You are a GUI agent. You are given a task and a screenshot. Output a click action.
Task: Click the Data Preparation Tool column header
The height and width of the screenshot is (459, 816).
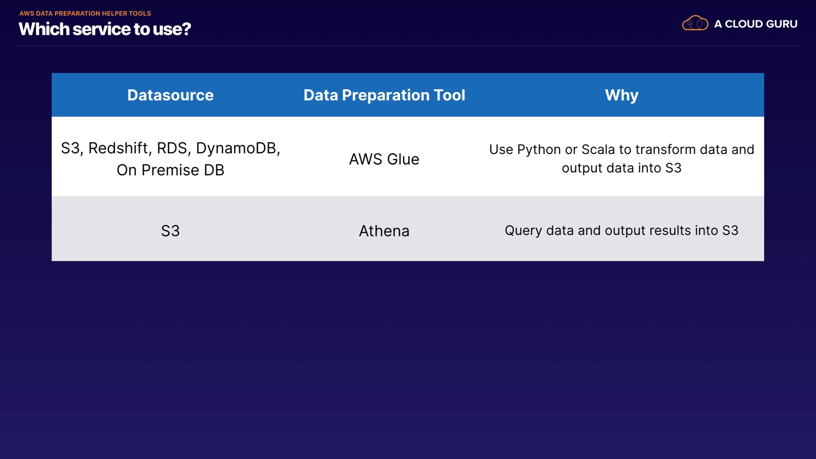(x=384, y=95)
